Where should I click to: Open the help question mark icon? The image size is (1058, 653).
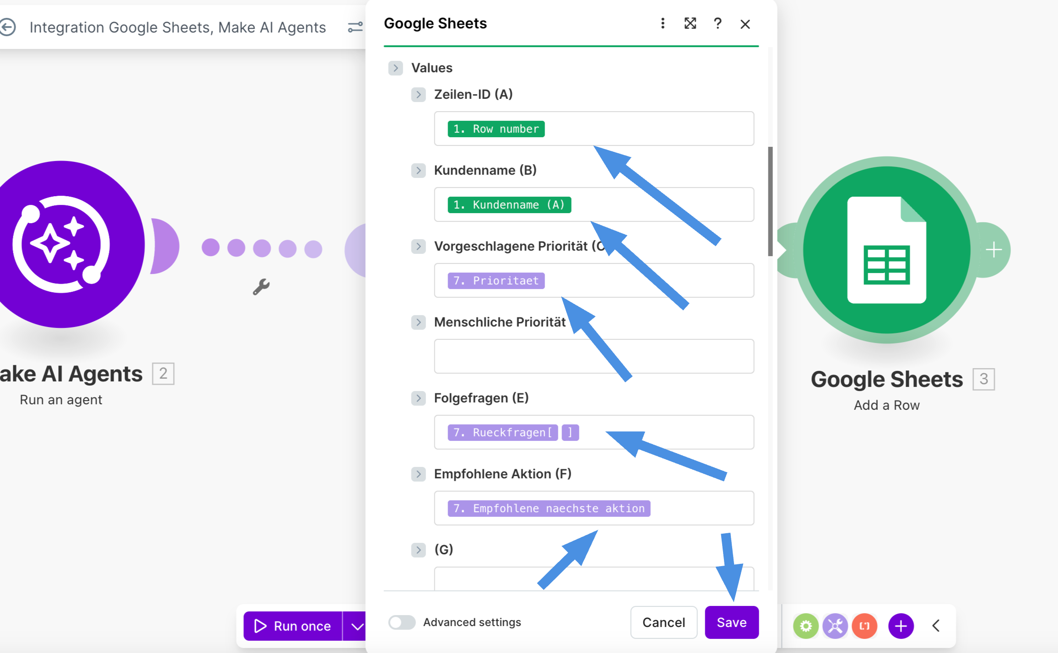(718, 24)
